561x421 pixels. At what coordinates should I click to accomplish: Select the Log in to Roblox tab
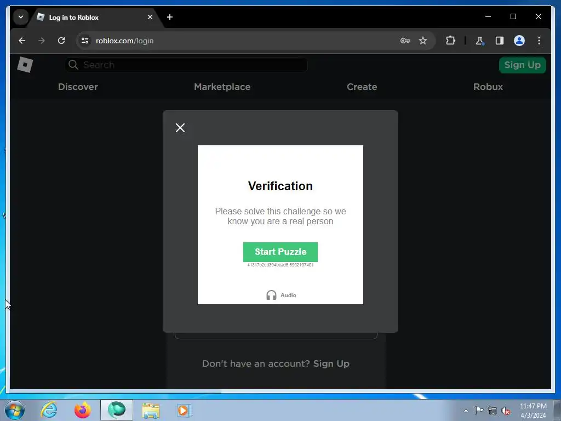(95, 17)
